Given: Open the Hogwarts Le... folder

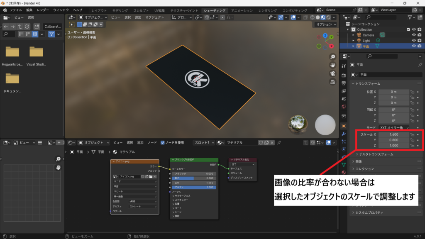Looking at the screenshot, I should click(x=12, y=54).
